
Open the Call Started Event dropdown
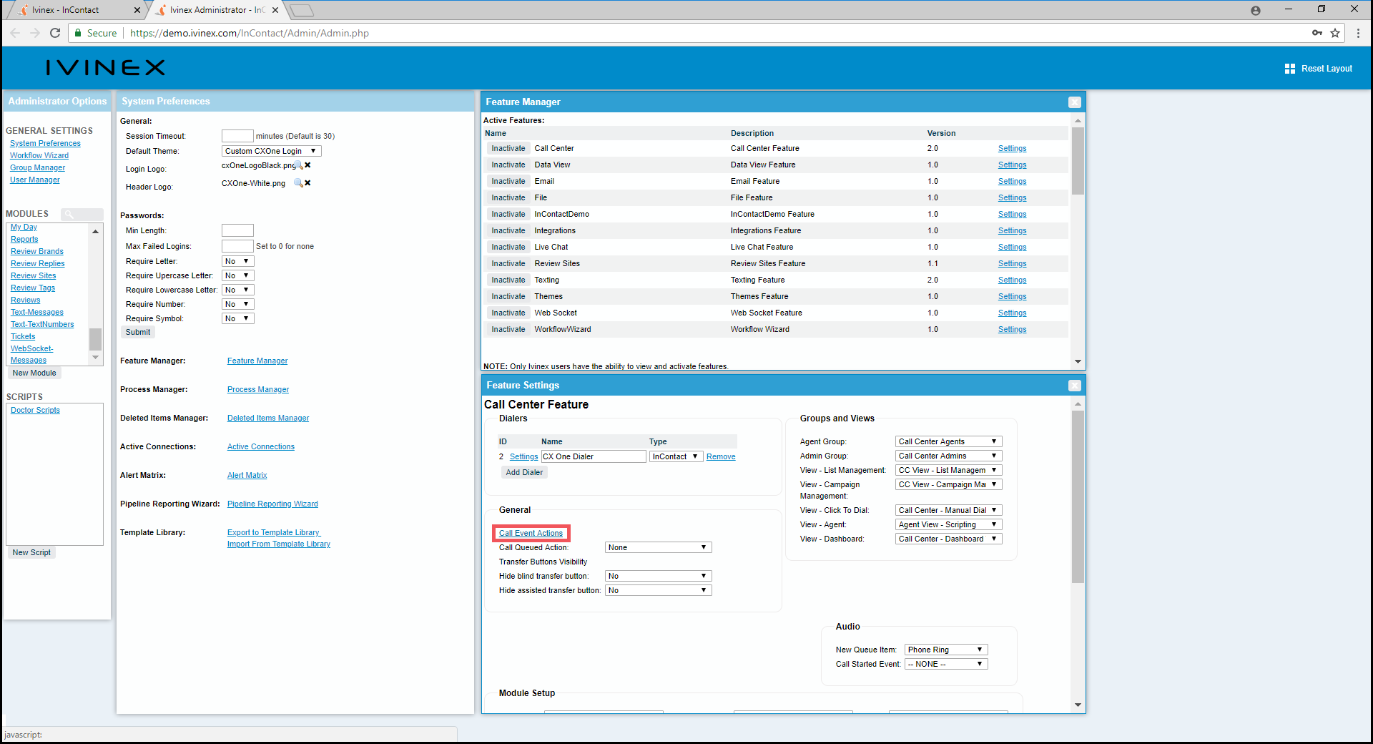click(x=946, y=664)
